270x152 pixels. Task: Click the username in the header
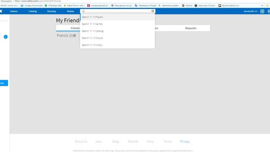(251, 11)
